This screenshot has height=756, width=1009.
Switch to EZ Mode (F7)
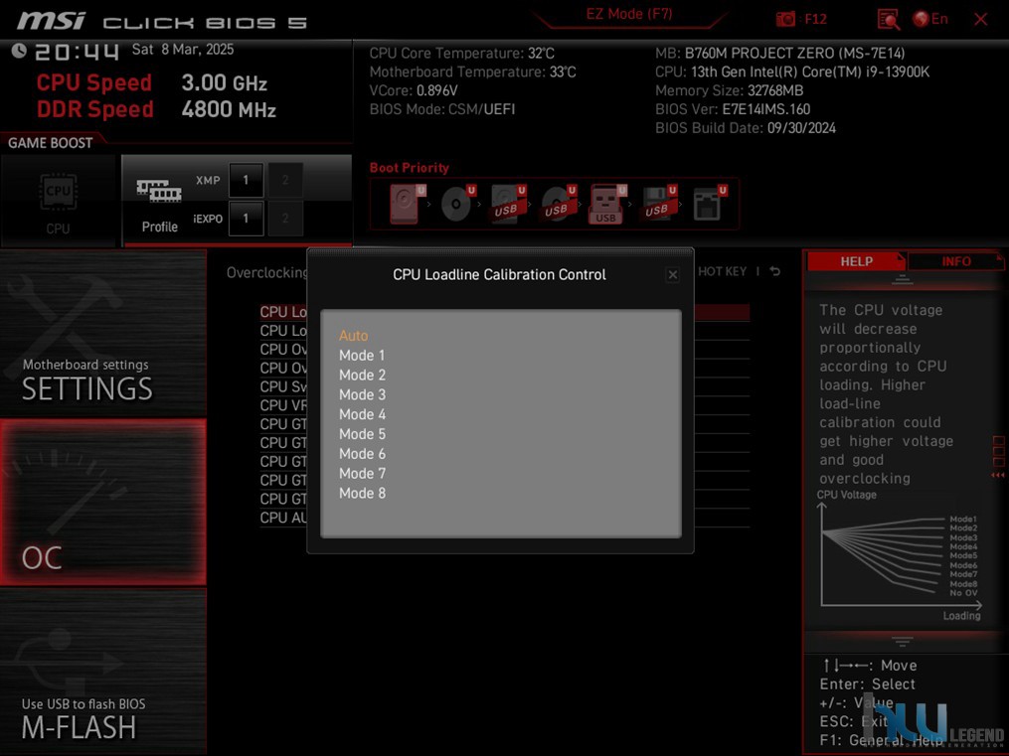[628, 14]
